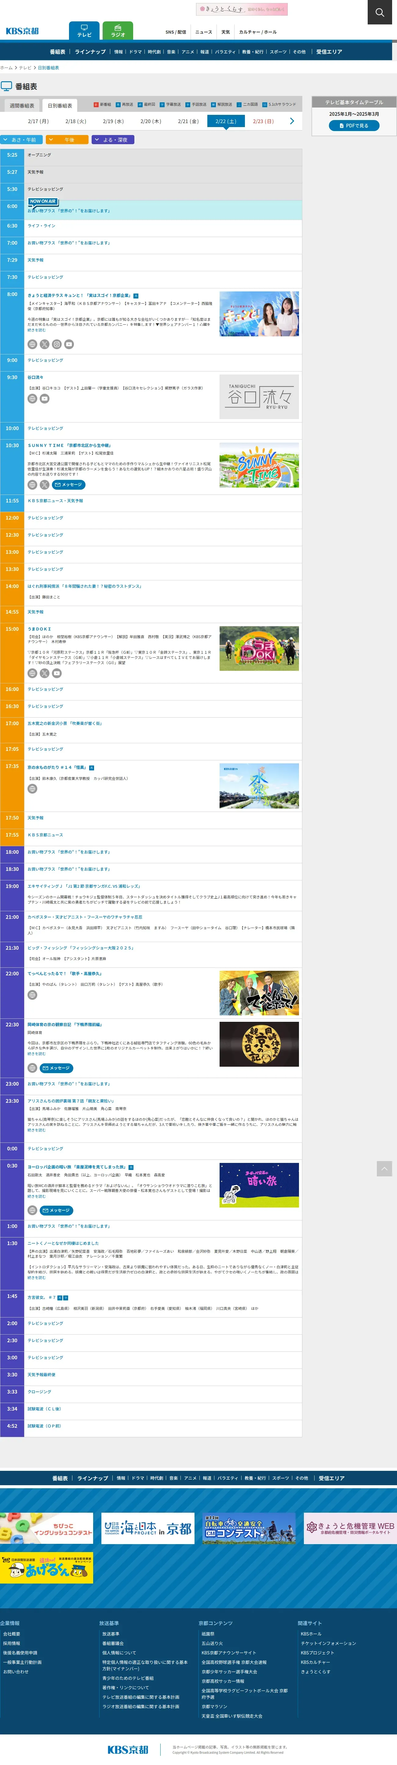Screen dimensions: 397x1765
Task: Click メッセージ button for SUNNY TIME
Action: tap(68, 484)
